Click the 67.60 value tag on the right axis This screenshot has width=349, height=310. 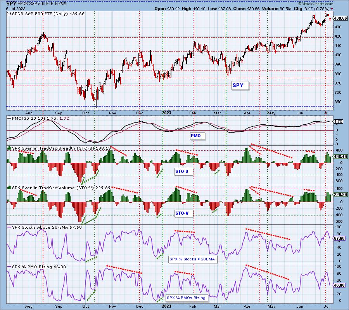pos(340,238)
